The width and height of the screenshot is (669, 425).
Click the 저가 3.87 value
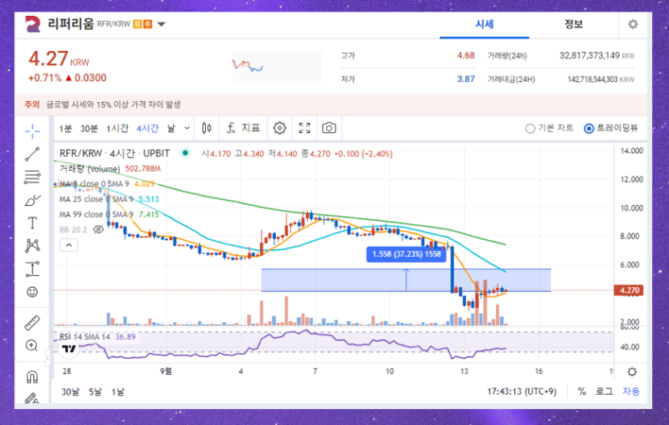[x=466, y=79]
